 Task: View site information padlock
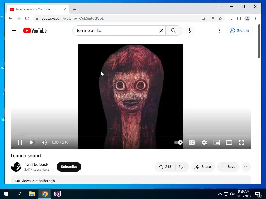click(x=37, y=18)
